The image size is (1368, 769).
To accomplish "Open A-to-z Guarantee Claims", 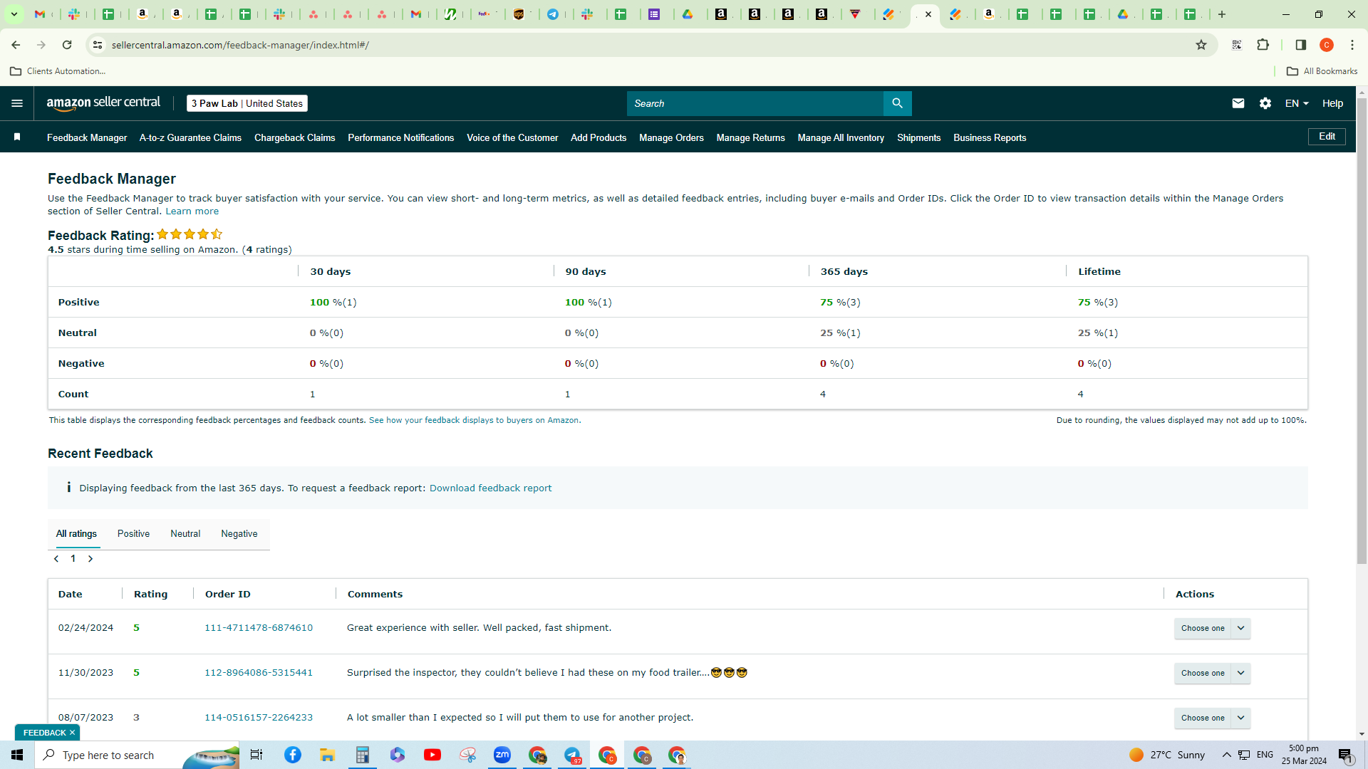I will 190,137.
